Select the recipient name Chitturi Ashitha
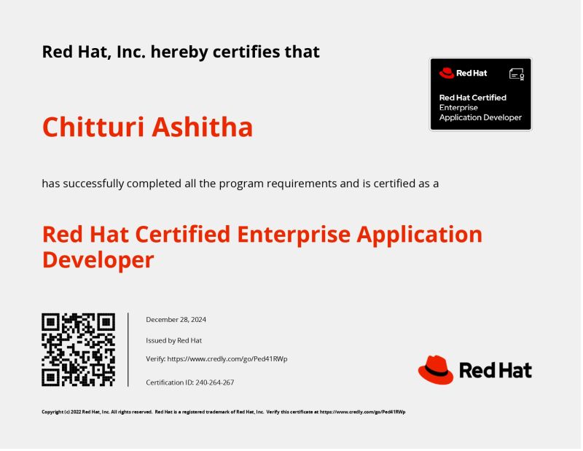 147,128
